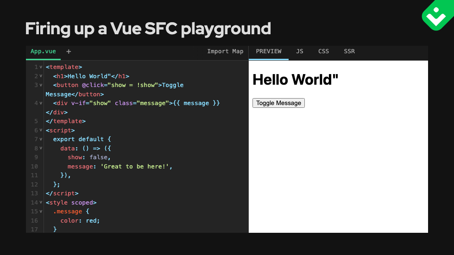Screen dimensions: 454x255
Task: Add a new file with plus icon
Action: (x=69, y=51)
